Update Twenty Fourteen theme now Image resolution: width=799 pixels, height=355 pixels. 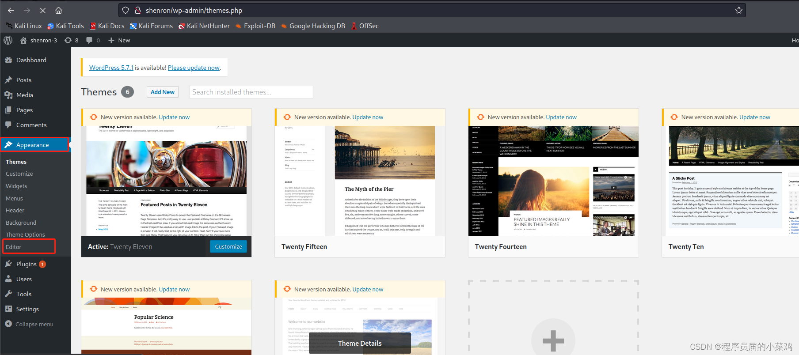tap(561, 117)
